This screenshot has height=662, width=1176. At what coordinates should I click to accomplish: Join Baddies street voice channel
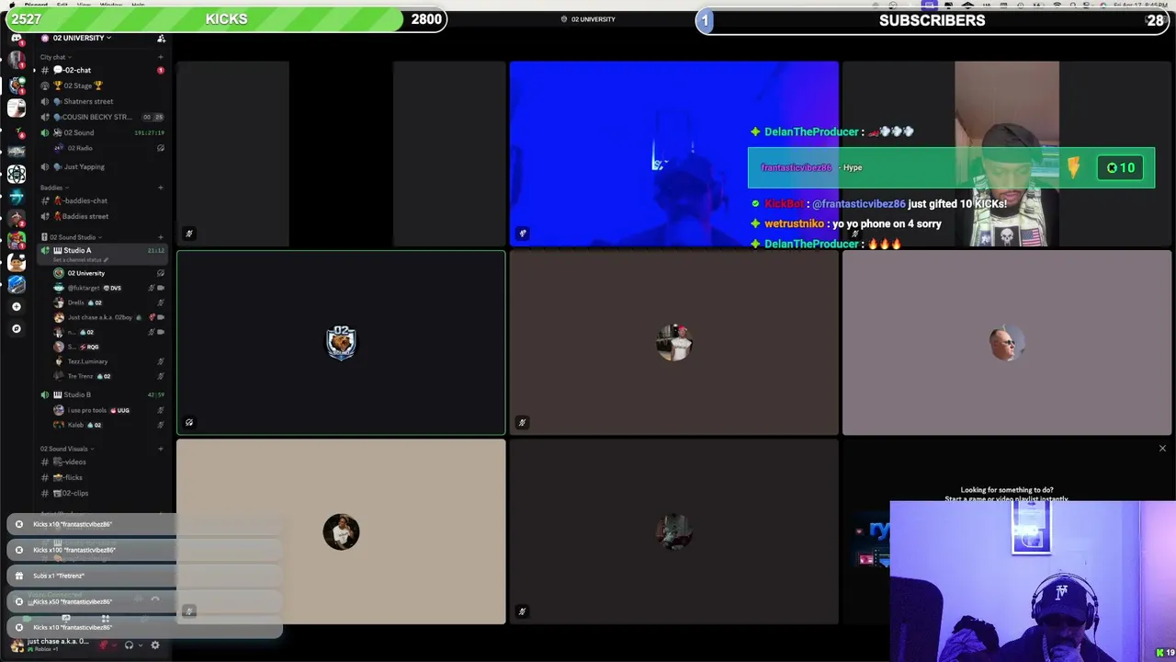point(101,216)
